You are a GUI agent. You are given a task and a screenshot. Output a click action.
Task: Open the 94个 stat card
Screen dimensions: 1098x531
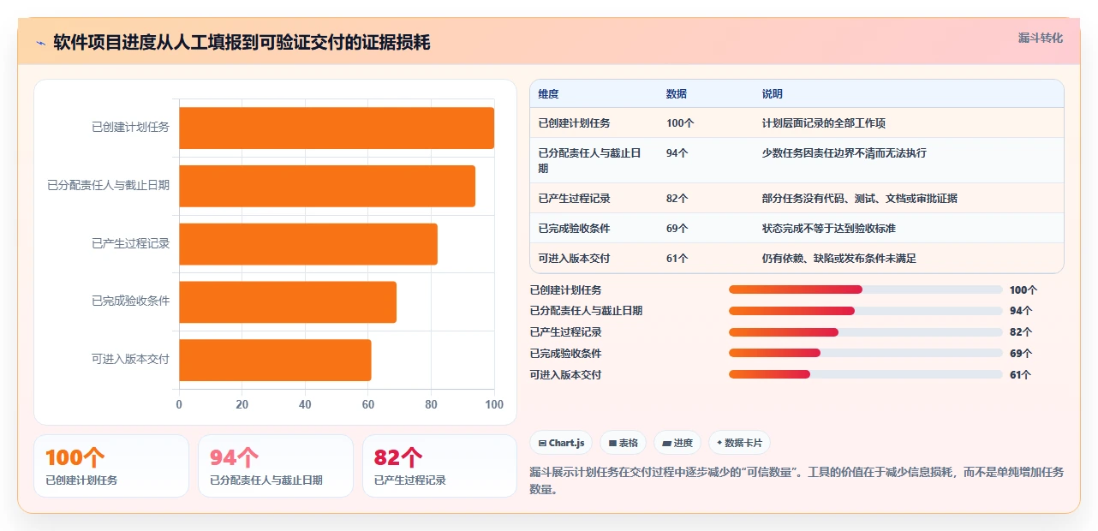[276, 466]
